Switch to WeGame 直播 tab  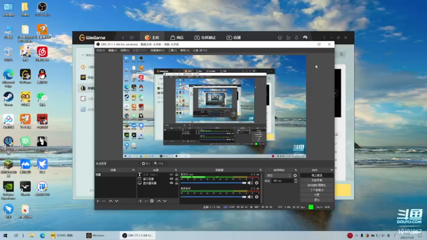coord(234,37)
